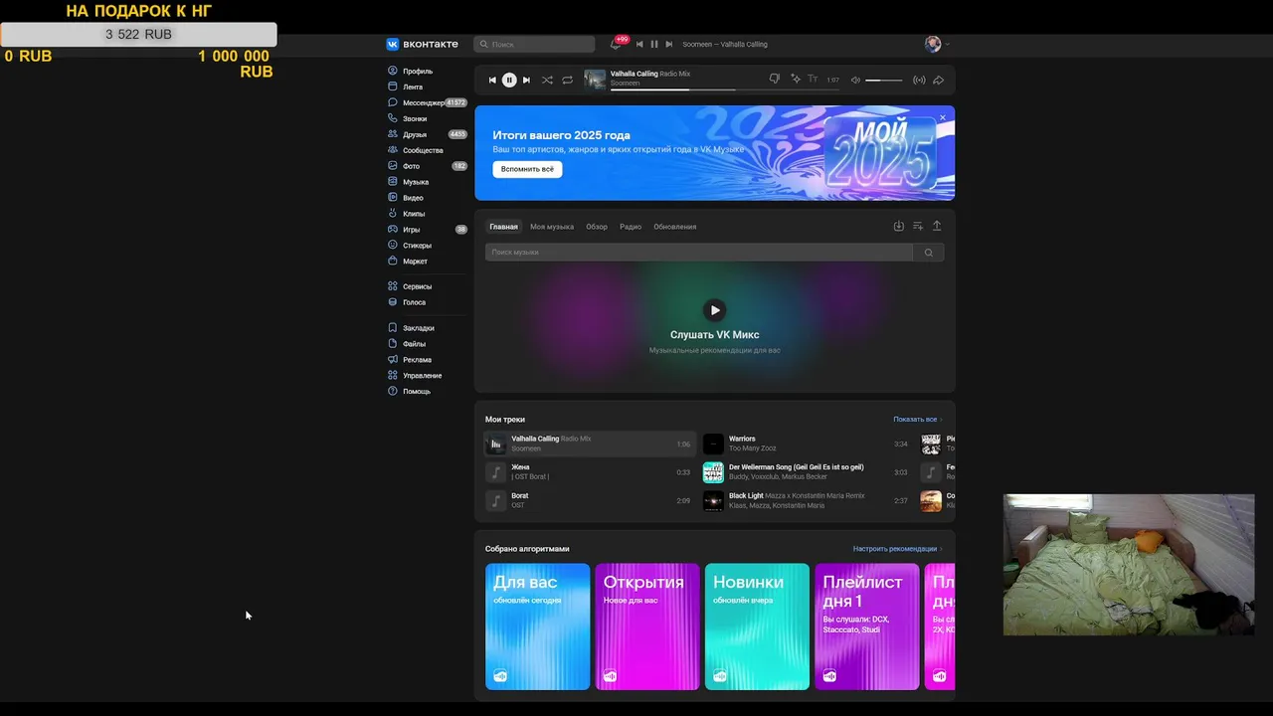Open Стикеры in the sidebar
The image size is (1273, 716).
click(417, 246)
